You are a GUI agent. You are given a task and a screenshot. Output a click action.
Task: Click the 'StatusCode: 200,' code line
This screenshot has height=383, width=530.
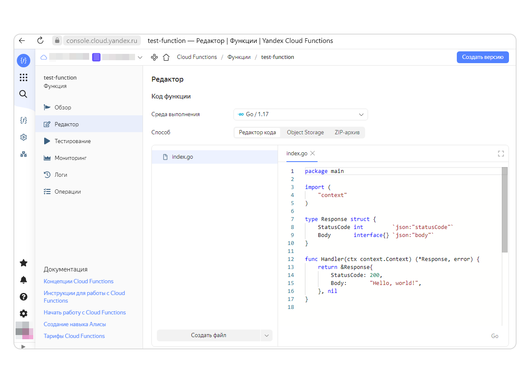(x=356, y=275)
